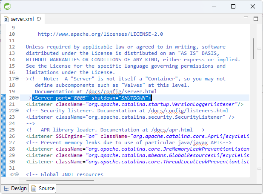
Task: Click the "Unless required by applicable law" line
Action: pyautogui.click(x=126, y=47)
